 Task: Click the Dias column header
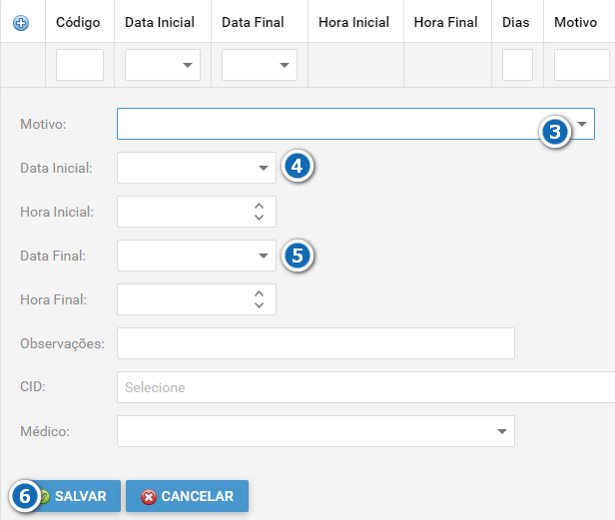point(516,22)
